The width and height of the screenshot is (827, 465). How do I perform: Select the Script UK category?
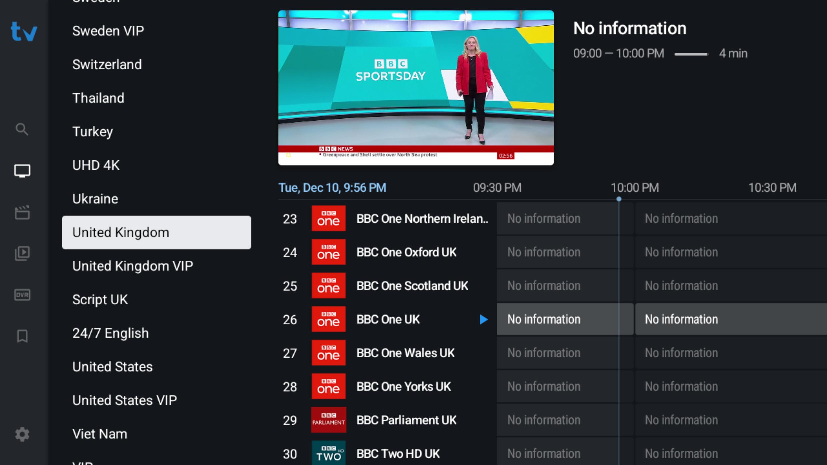(156, 300)
